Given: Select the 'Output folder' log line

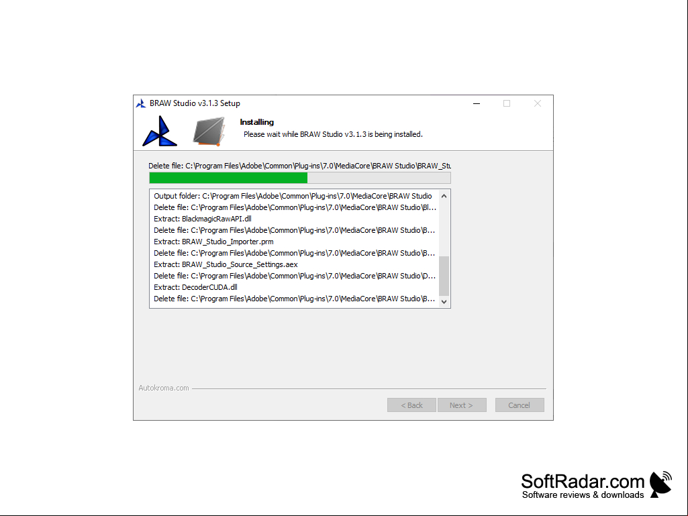Looking at the screenshot, I should pos(293,196).
